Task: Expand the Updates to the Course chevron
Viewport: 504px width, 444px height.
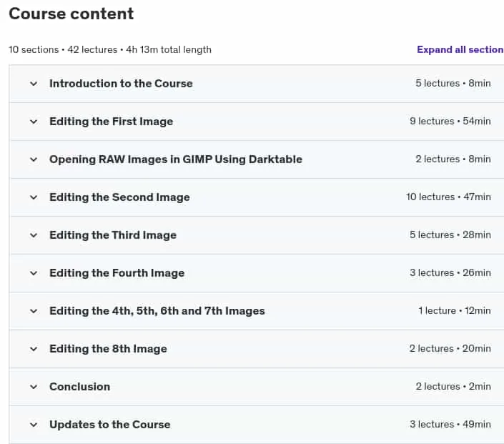Action: click(34, 425)
